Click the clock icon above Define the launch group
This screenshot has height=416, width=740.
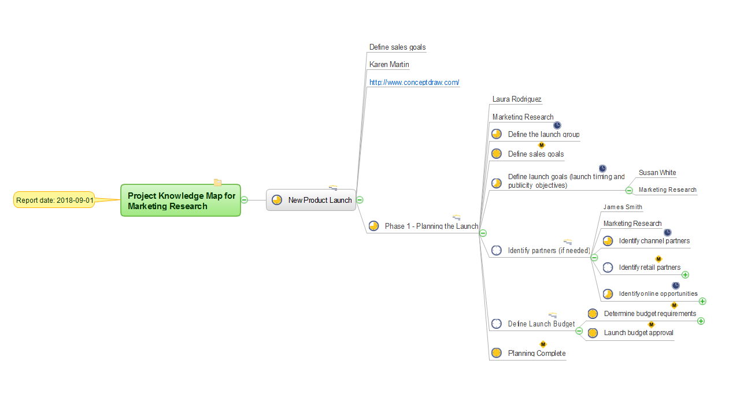click(557, 125)
